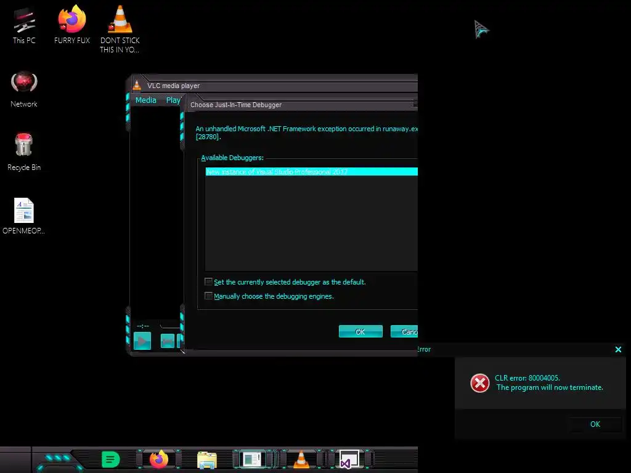Open the This PC desktop icon
Screen dimensions: 631x473
24,25
